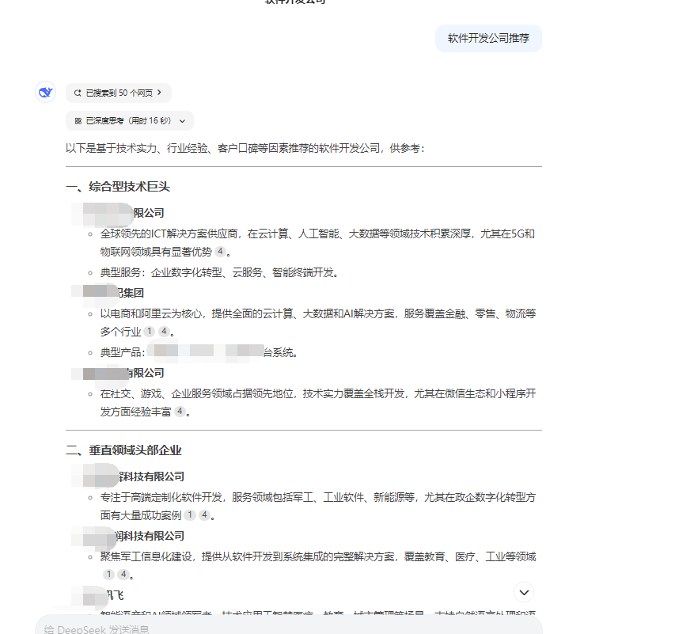Open citation 4 after the 5G 物联网 sentence
This screenshot has width=675, height=634.
coord(220,252)
